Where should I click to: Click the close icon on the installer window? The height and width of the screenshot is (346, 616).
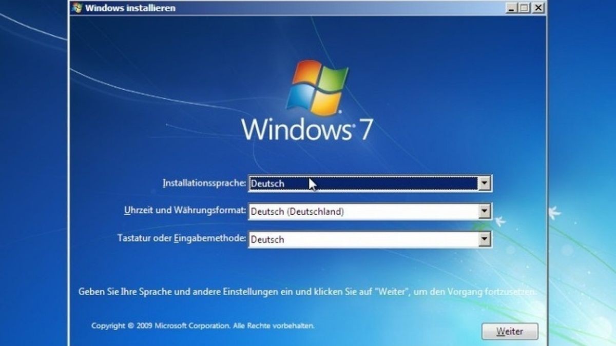[x=538, y=8]
